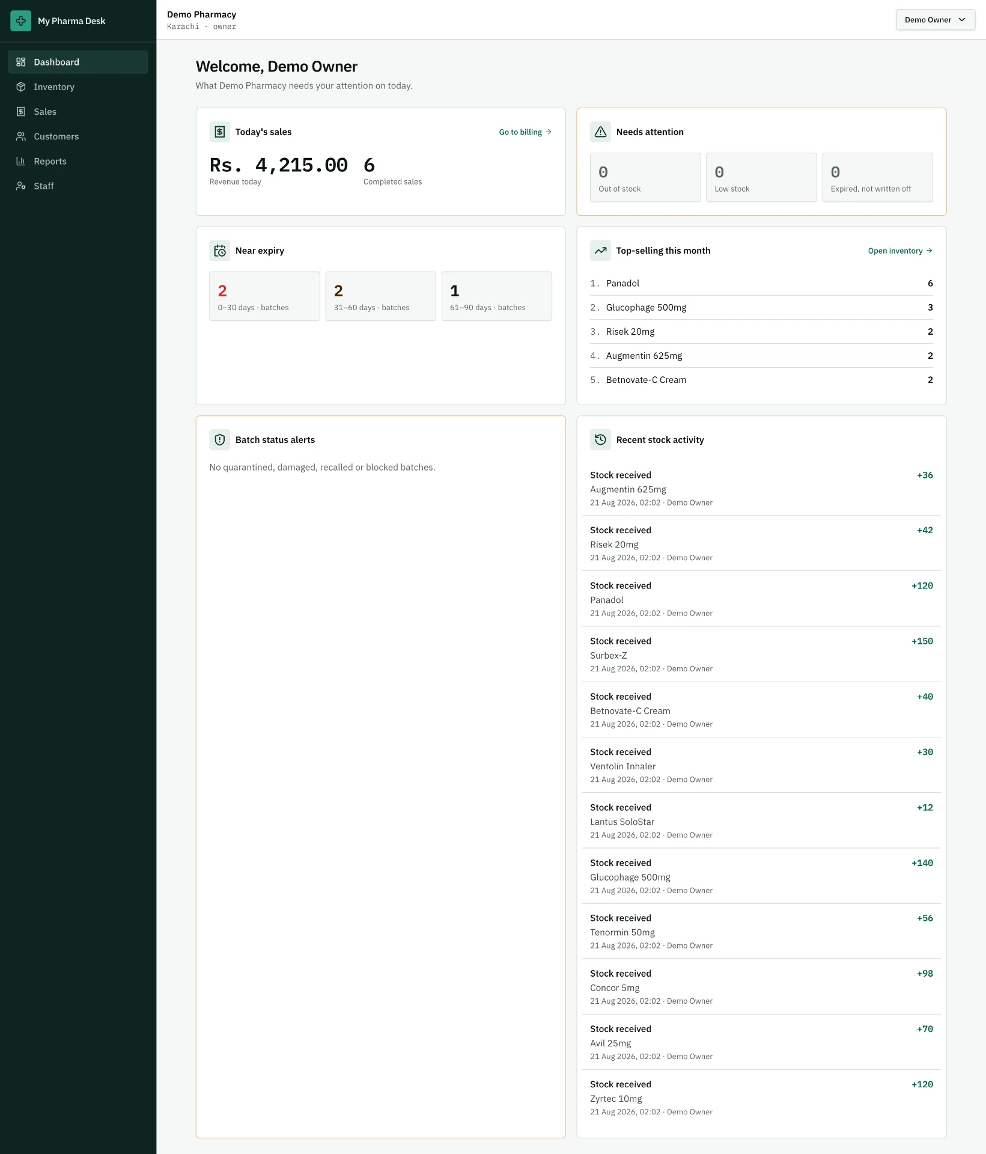Screen dimensions: 986x1154
Task: Click the Lantus SoloStar stock received entry
Action: 761,820
